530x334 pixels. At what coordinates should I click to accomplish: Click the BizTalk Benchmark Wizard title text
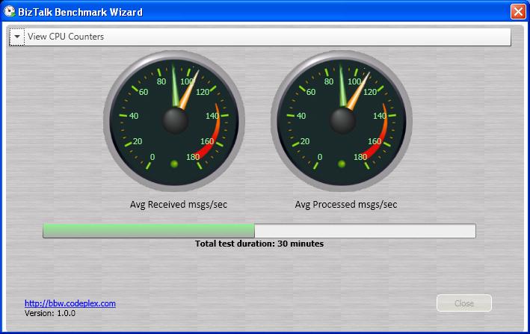[81, 12]
